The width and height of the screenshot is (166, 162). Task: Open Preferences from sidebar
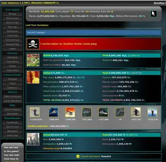pyautogui.click(x=13, y=31)
